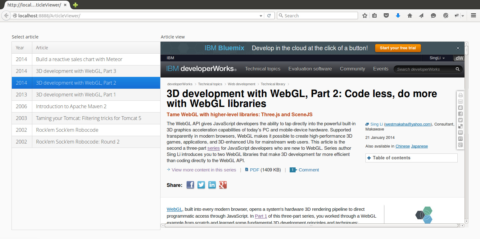480x239 pixels.
Task: Open the Technical topics menu
Action: [263, 69]
